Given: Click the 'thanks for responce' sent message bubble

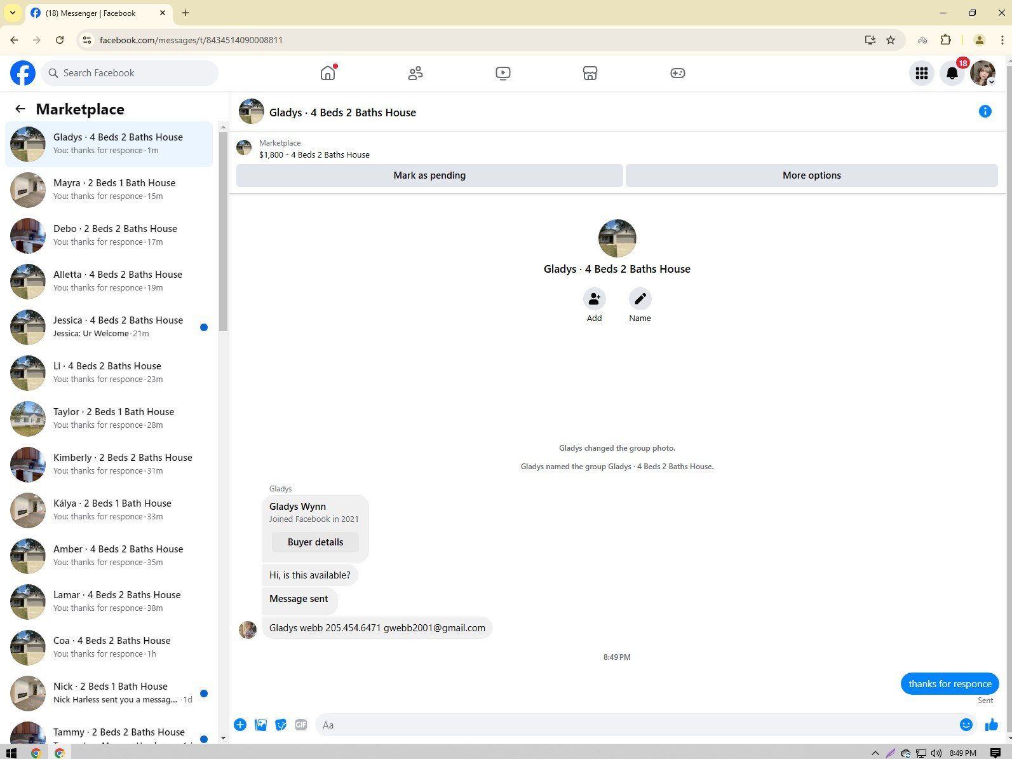Looking at the screenshot, I should point(950,684).
